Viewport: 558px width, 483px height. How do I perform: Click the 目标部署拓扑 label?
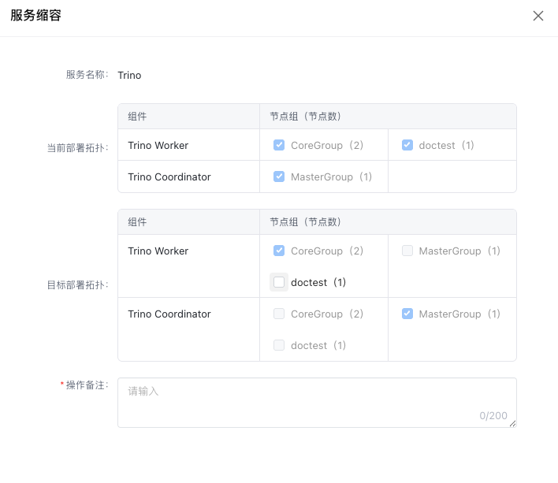click(x=77, y=285)
